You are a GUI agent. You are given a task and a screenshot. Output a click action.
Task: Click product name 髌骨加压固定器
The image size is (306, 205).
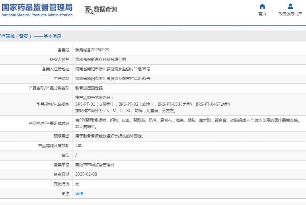(89, 88)
